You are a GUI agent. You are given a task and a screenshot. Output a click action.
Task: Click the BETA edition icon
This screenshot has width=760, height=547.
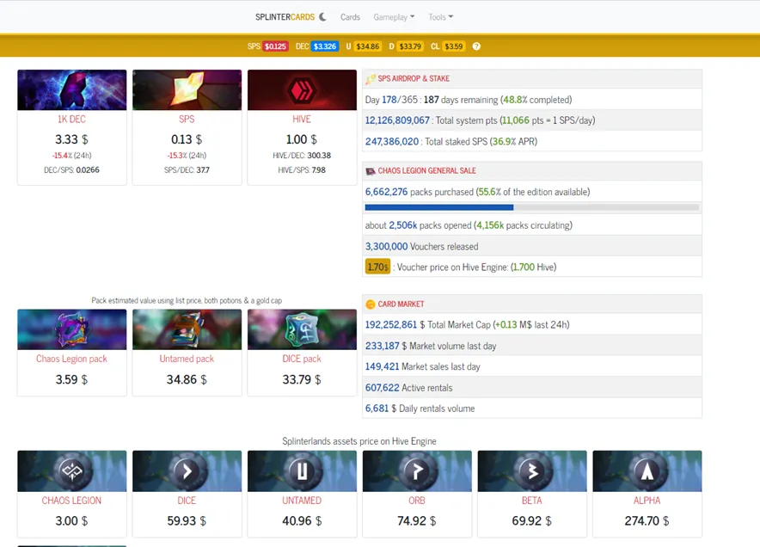531,470
